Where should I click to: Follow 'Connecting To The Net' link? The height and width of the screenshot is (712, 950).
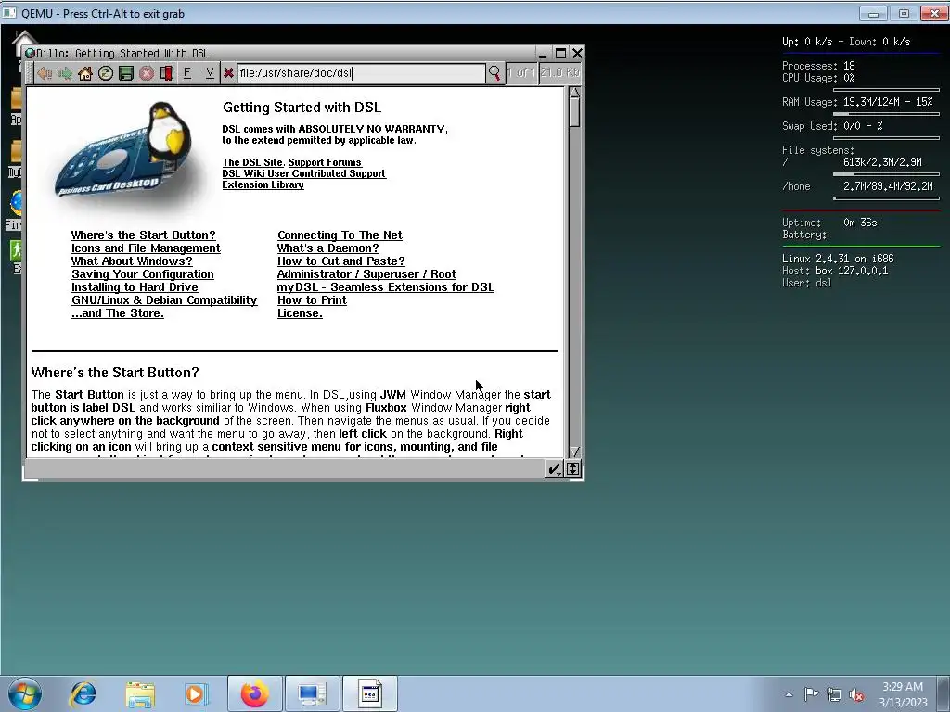click(x=340, y=235)
